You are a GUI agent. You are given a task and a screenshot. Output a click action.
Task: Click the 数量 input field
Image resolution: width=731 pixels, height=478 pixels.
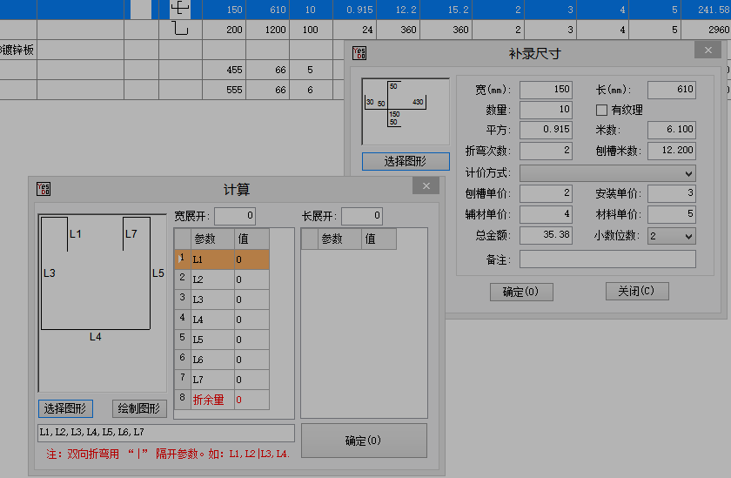pos(546,110)
